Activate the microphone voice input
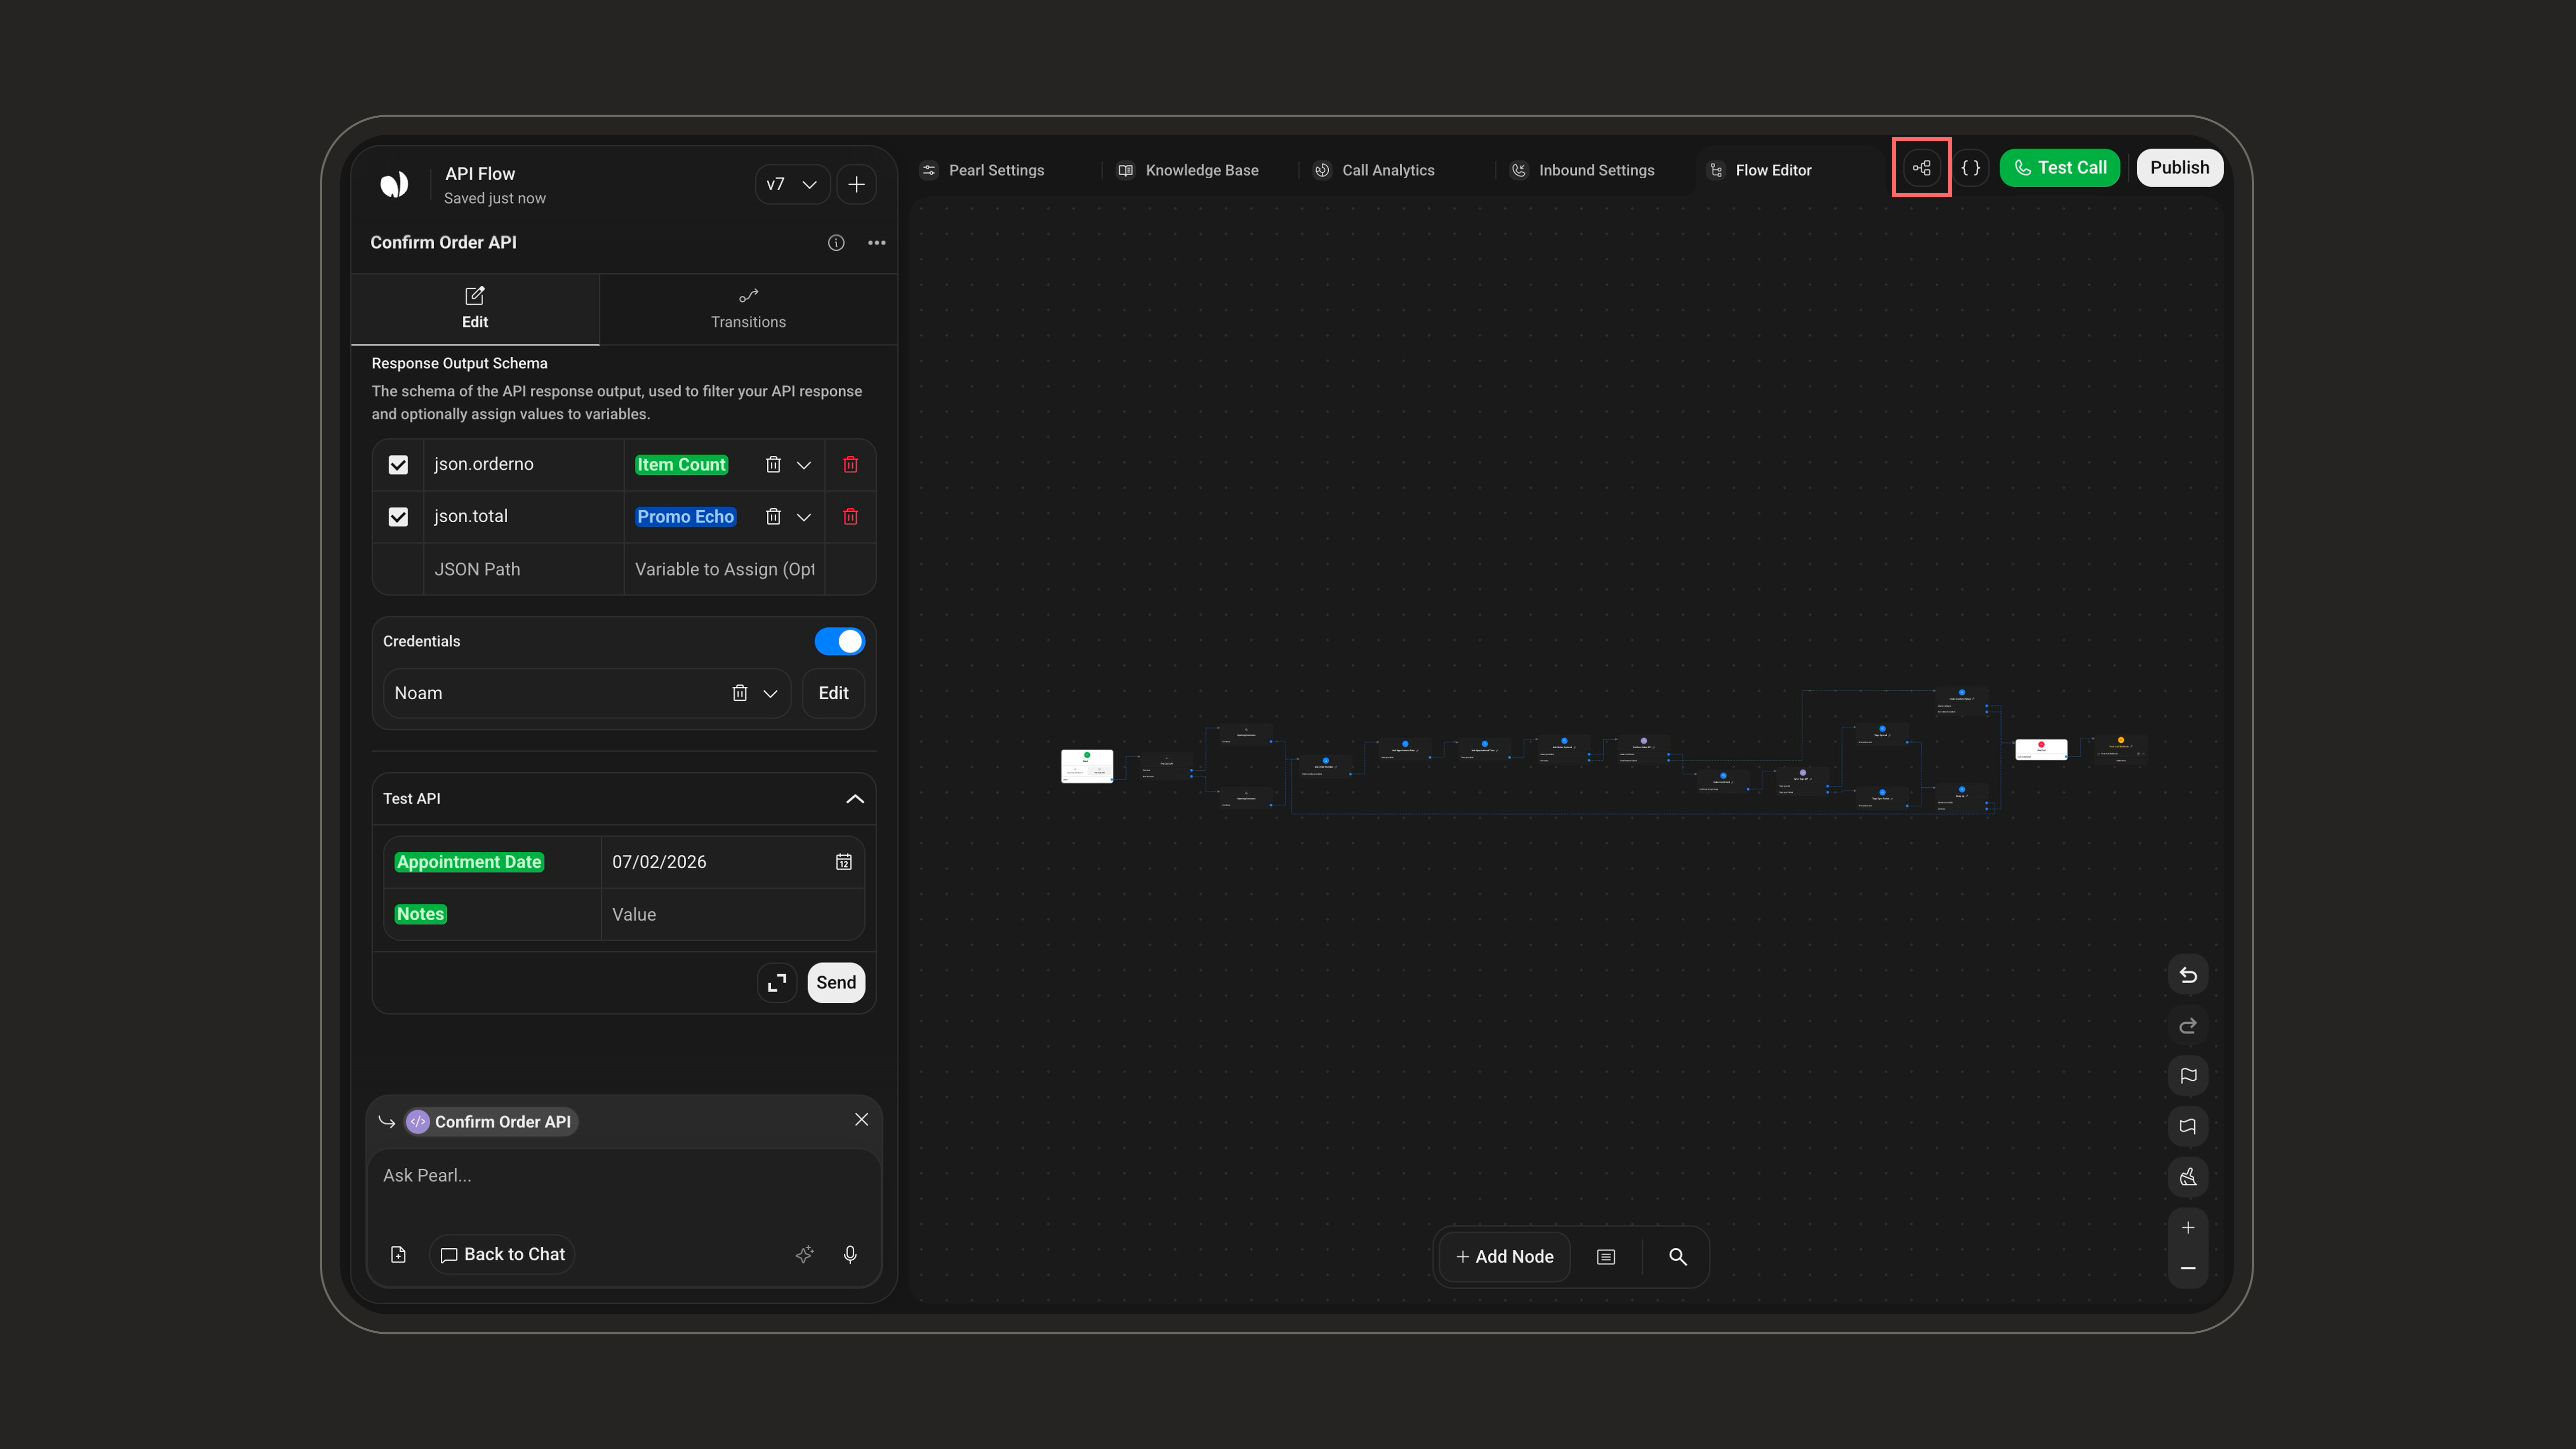Viewport: 2576px width, 1449px height. pos(850,1255)
